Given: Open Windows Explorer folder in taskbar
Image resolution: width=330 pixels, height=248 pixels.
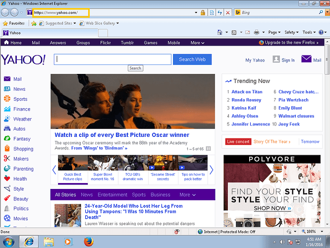Looking at the screenshot, I should pos(49,242).
